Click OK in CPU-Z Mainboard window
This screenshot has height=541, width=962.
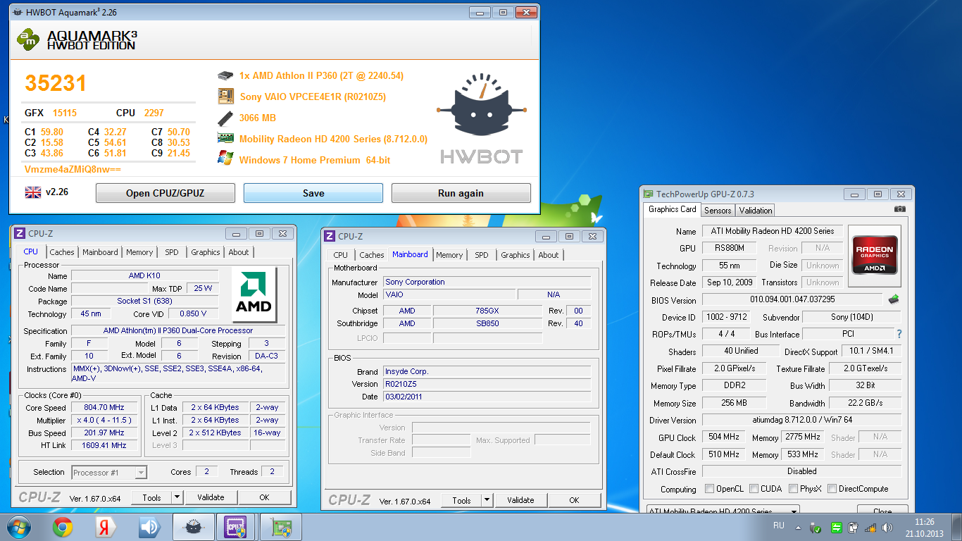coord(575,500)
